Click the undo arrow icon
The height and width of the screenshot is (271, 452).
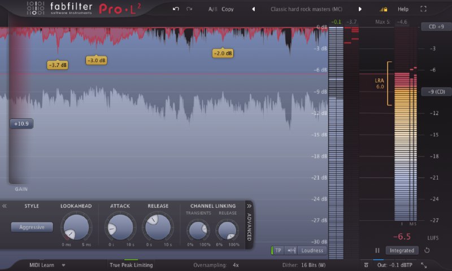tap(176, 9)
